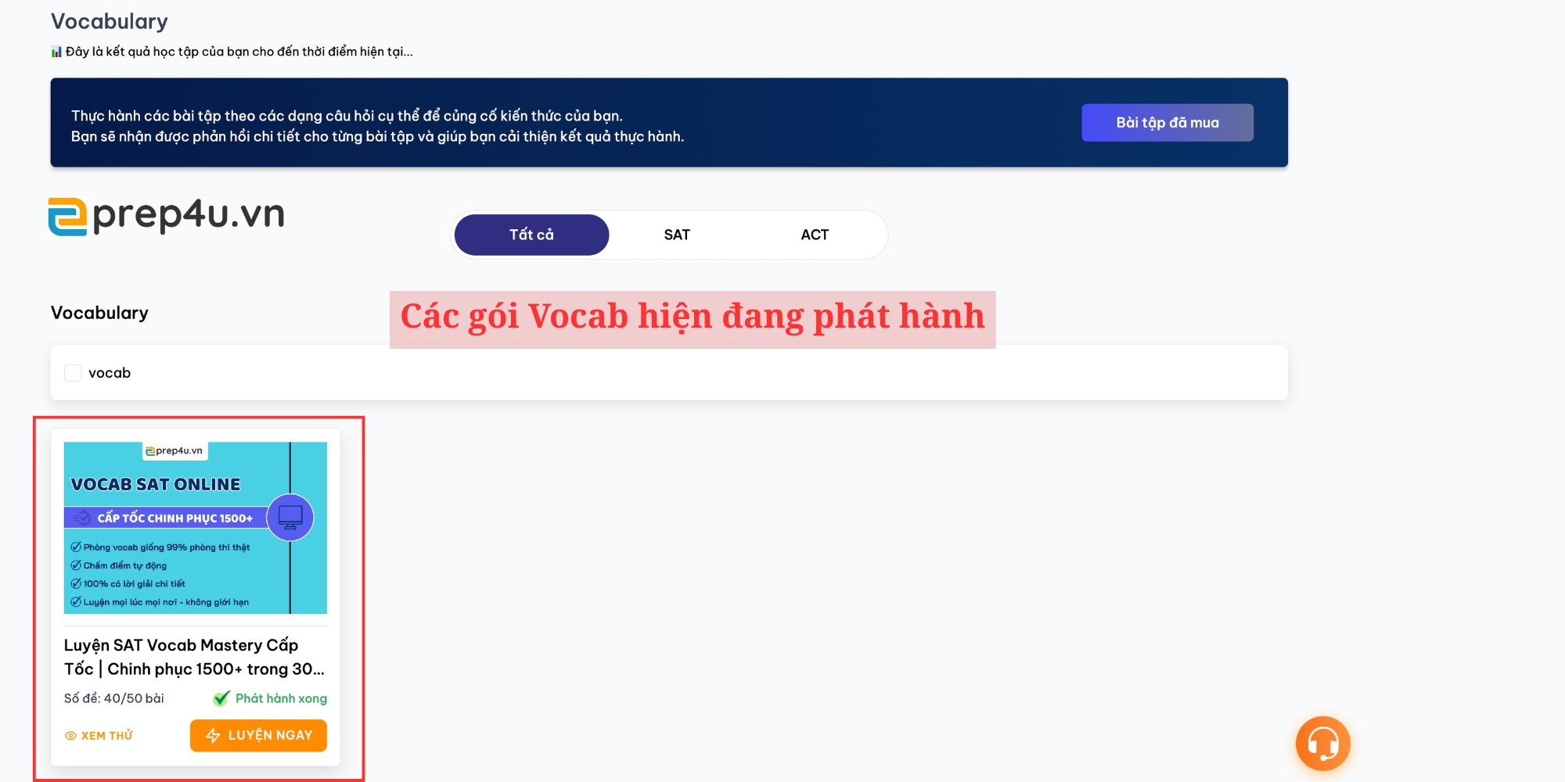Switch to the ACT tab
The image size is (1565, 782).
click(815, 235)
